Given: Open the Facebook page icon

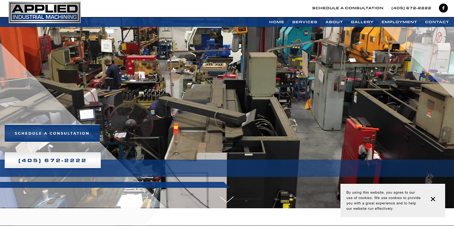Looking at the screenshot, I should 443,8.
